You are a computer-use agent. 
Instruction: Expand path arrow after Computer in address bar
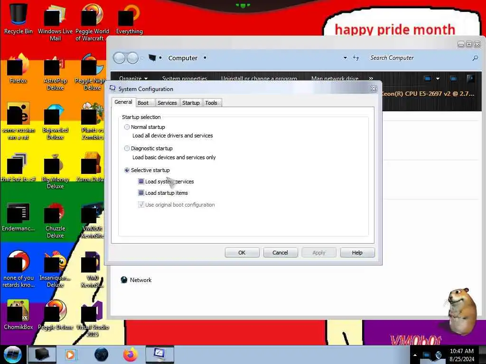(205, 58)
